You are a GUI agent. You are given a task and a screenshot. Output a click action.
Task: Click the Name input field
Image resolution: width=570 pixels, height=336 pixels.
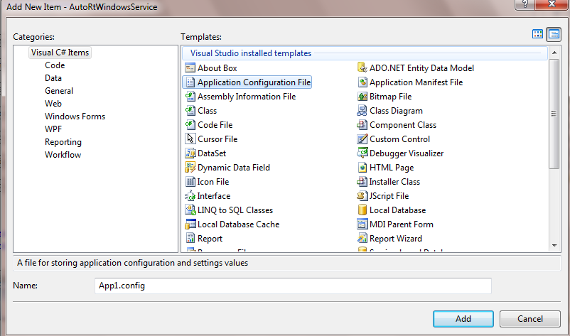pos(292,286)
